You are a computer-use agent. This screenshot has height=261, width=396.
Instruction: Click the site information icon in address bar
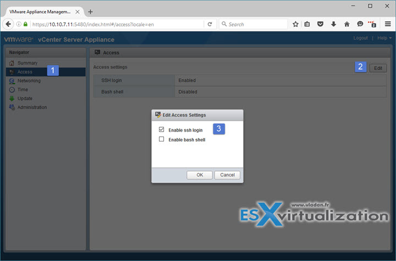(x=19, y=24)
